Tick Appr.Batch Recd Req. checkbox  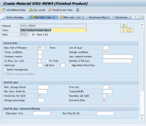[x=70, y=65]
